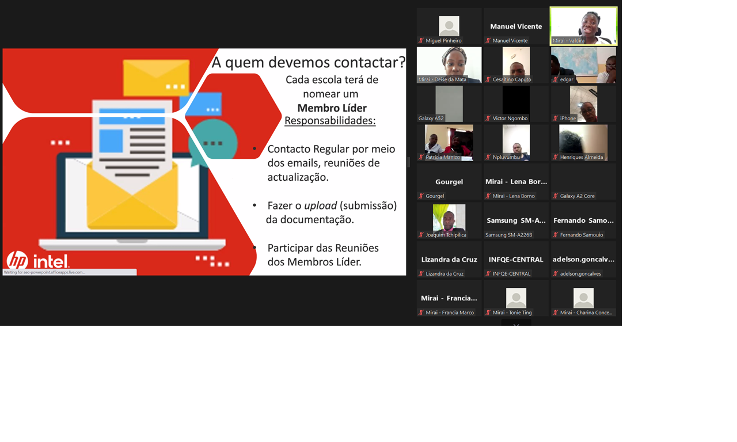Click the divider handle beside the shared slide
Viewport: 737px width, 442px height.
click(409, 162)
